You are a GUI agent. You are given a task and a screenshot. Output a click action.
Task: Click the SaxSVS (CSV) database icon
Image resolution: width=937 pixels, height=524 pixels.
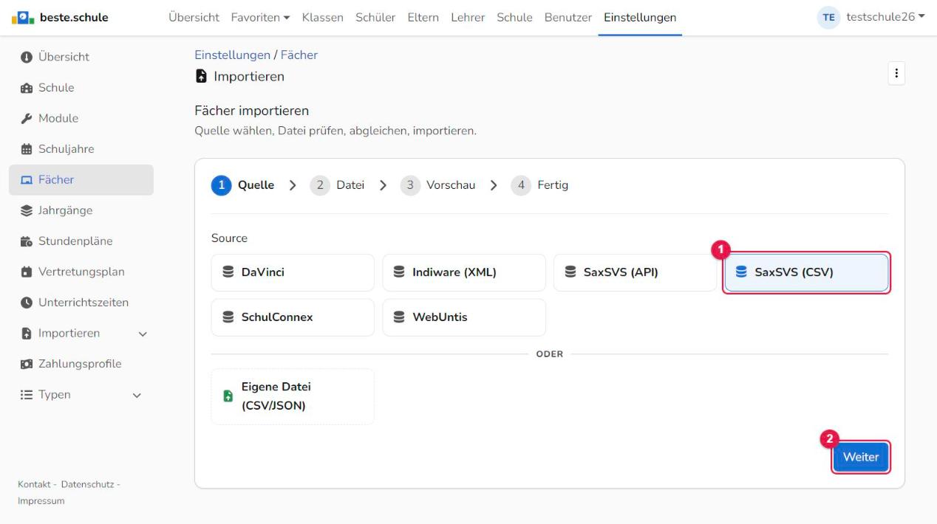tap(741, 272)
